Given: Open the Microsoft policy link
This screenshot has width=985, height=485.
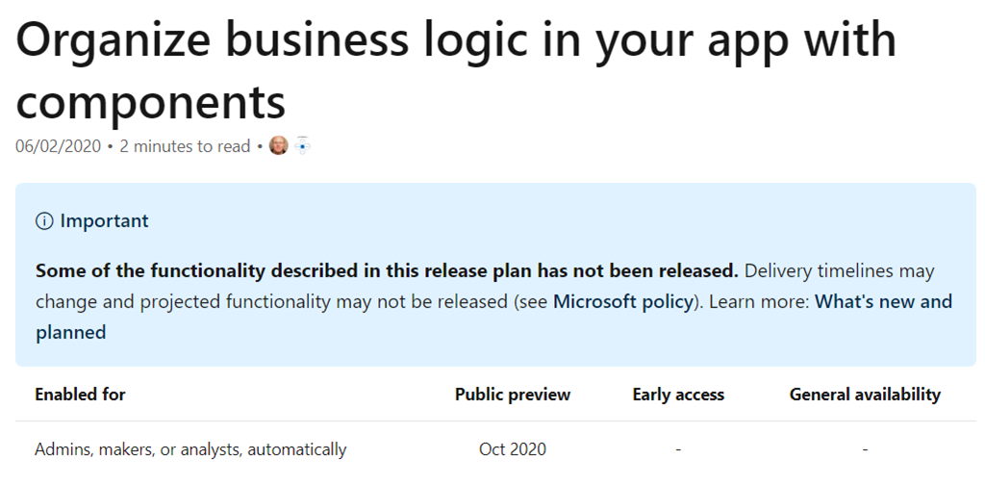Looking at the screenshot, I should (x=622, y=301).
